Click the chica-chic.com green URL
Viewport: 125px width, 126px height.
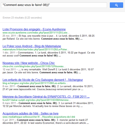coord(34,66)
